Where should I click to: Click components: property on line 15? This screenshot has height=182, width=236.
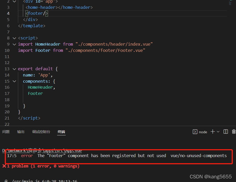(36, 81)
